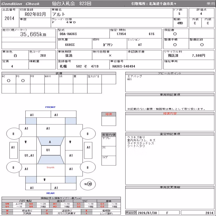The height and width of the screenshot is (216, 216).
Task: Click the check date 2026/07/30
Action: tap(147, 213)
